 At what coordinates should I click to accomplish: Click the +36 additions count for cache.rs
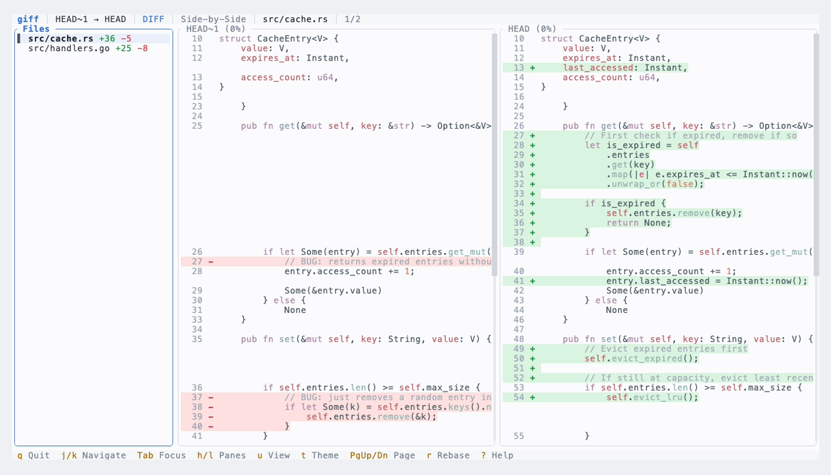[107, 39]
